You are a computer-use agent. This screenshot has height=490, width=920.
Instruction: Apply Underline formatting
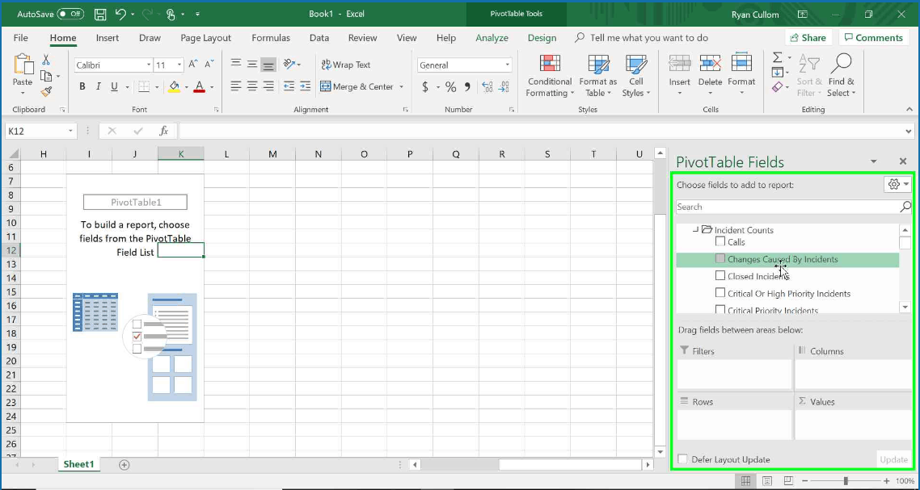pyautogui.click(x=114, y=86)
